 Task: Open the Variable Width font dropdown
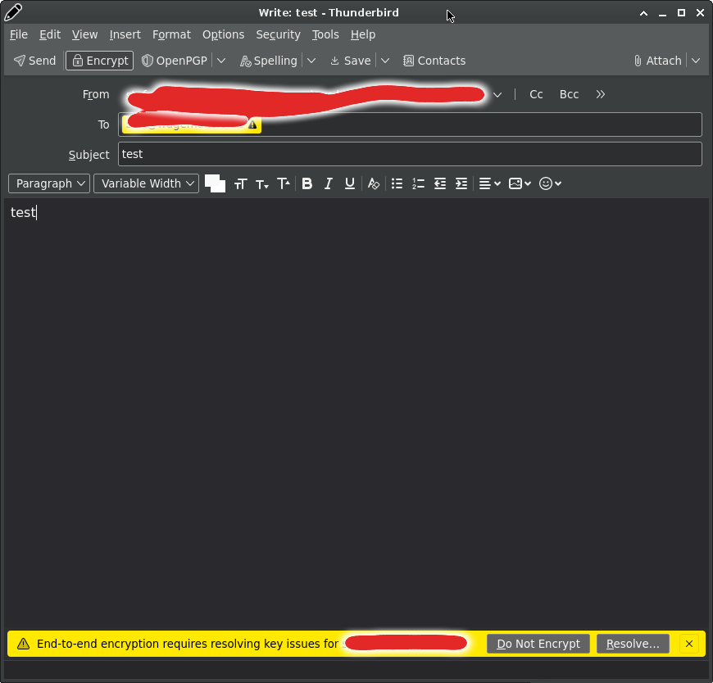146,183
